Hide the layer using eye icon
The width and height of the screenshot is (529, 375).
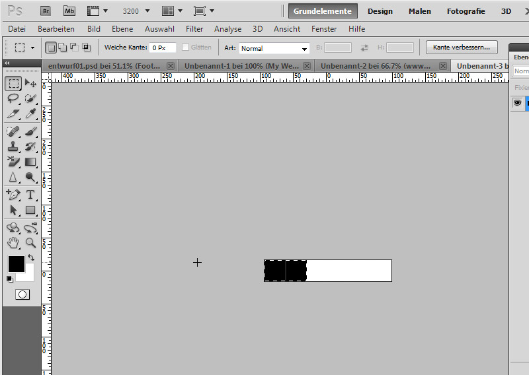[517, 103]
